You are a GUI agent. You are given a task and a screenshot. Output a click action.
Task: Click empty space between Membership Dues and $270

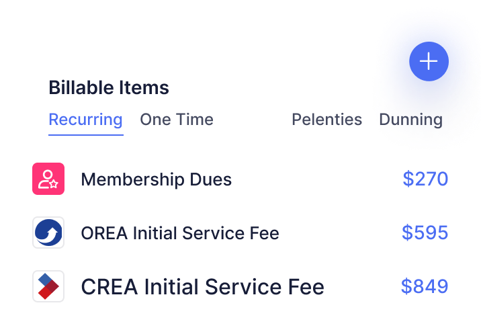[x=316, y=179]
